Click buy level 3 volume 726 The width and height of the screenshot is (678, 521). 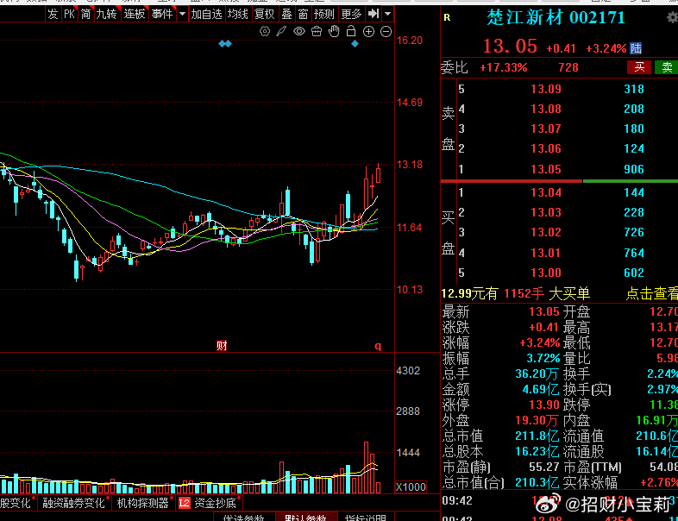click(x=634, y=232)
